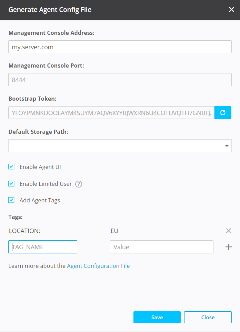Click the LOCATION tag name label
This screenshot has height=332, width=240.
(x=24, y=231)
